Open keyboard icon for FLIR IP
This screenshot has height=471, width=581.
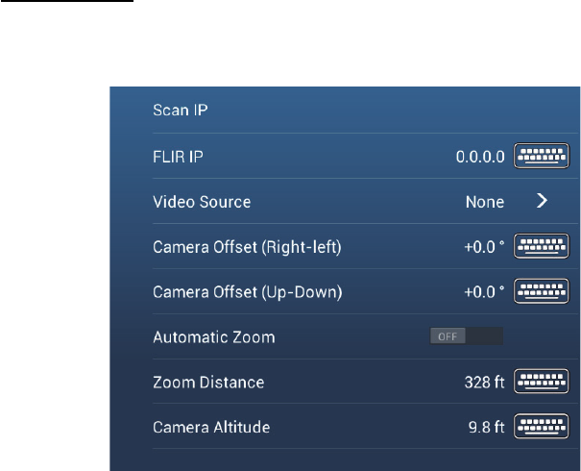click(x=542, y=156)
